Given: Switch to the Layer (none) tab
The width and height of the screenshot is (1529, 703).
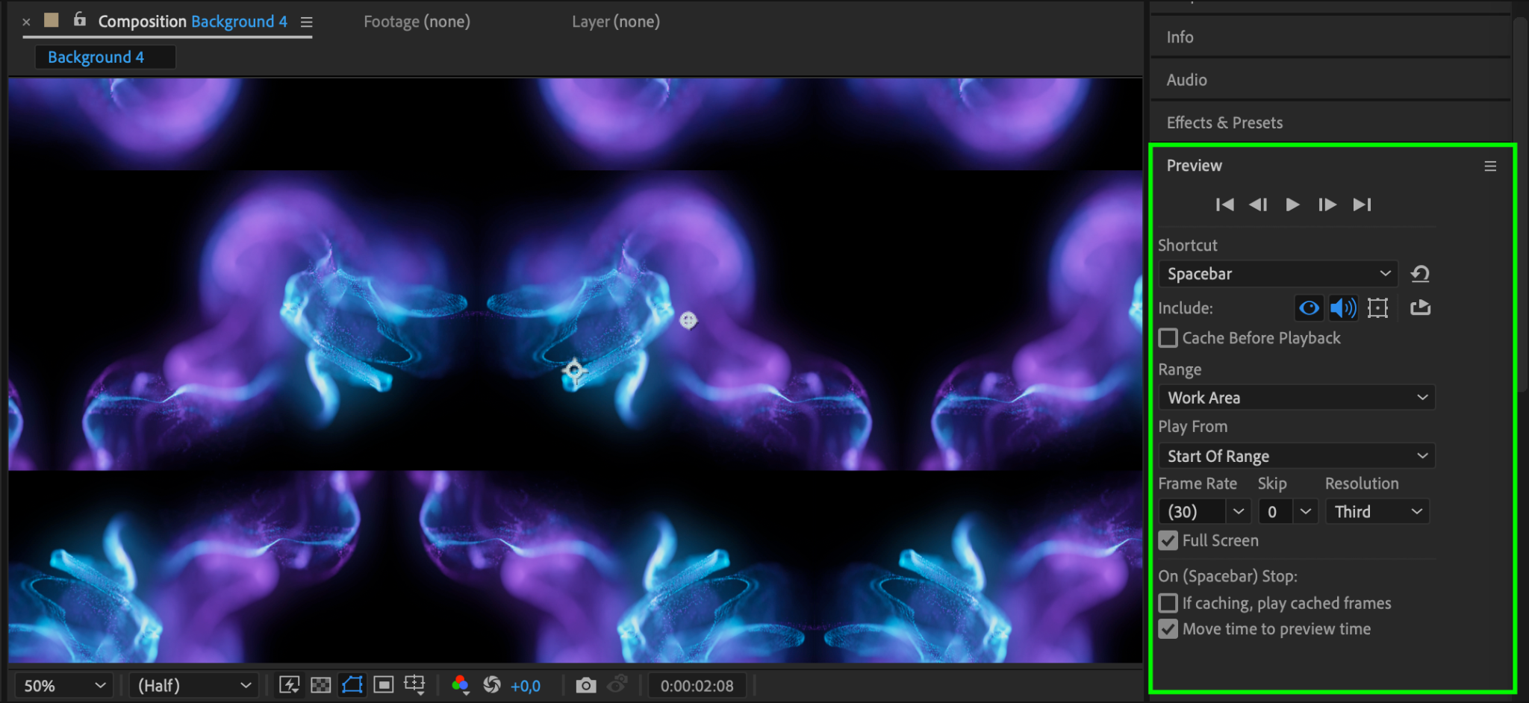Looking at the screenshot, I should (616, 22).
